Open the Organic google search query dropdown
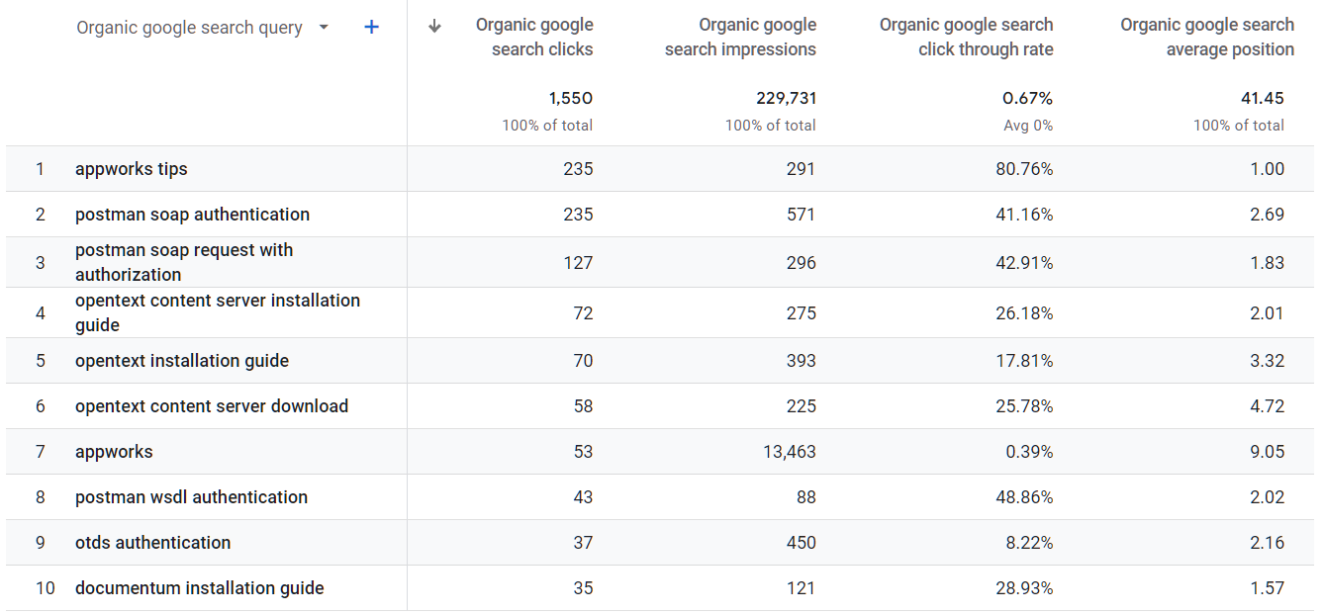Screen dimensions: 1324x615 pos(203,28)
